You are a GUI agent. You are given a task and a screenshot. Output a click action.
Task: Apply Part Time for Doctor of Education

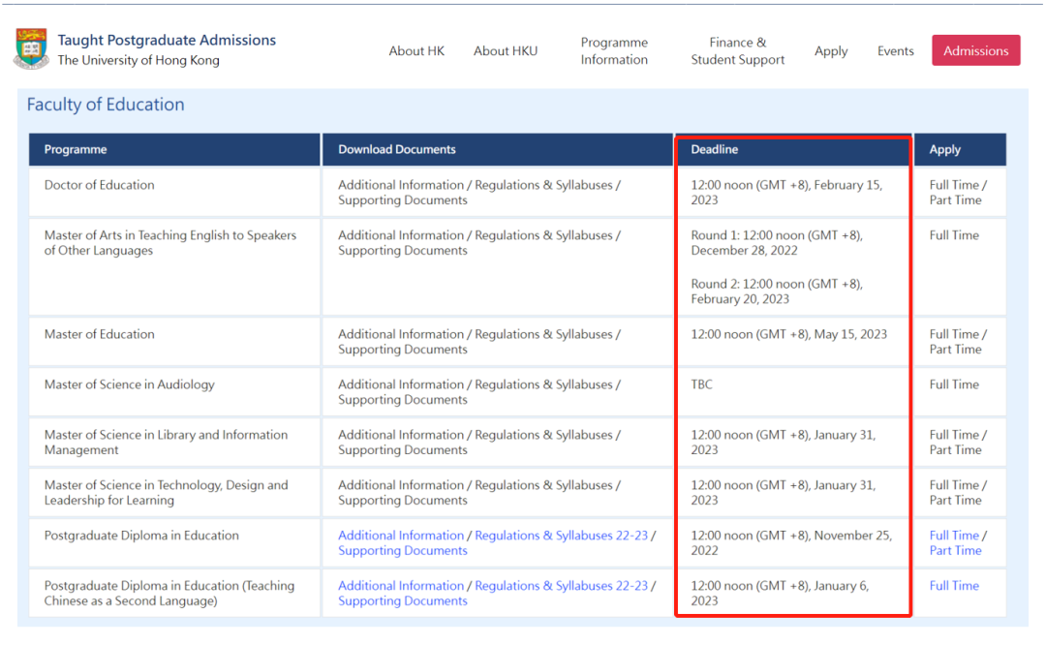pyautogui.click(x=956, y=200)
